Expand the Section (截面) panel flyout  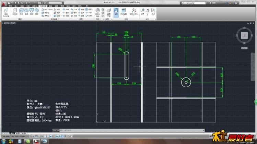tap(108, 19)
